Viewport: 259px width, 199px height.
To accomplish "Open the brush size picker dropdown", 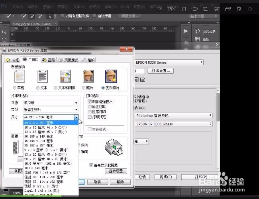I will coord(55,16).
